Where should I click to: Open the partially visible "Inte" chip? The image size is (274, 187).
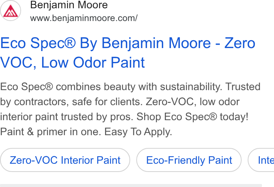point(261,160)
